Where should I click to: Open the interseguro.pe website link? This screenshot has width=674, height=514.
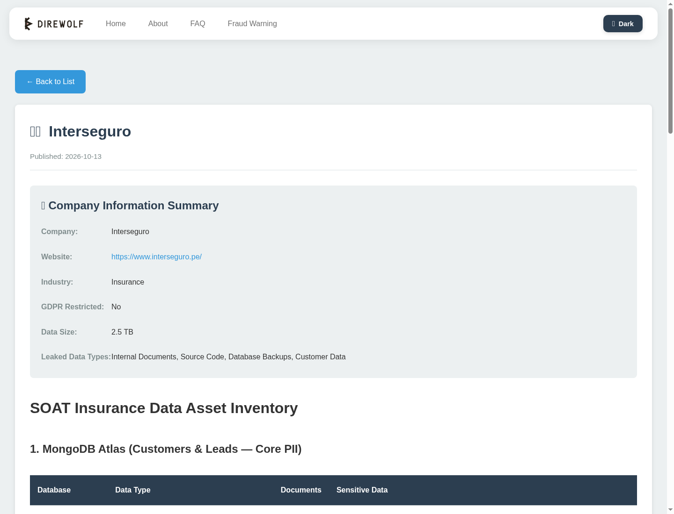coord(156,257)
